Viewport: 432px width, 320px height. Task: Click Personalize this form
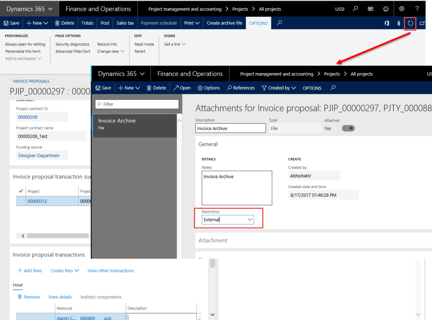click(22, 51)
